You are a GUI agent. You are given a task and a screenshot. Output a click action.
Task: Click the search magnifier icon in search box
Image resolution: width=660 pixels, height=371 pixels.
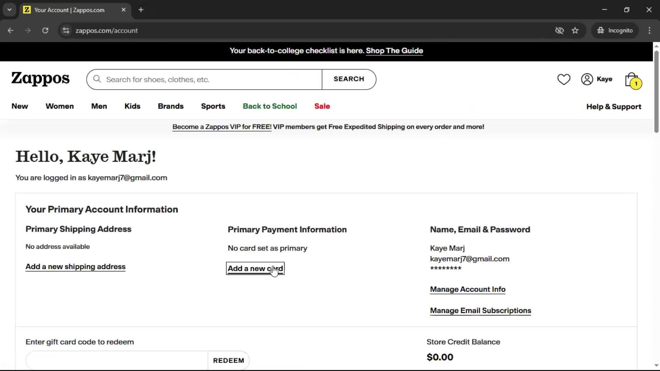tap(97, 79)
